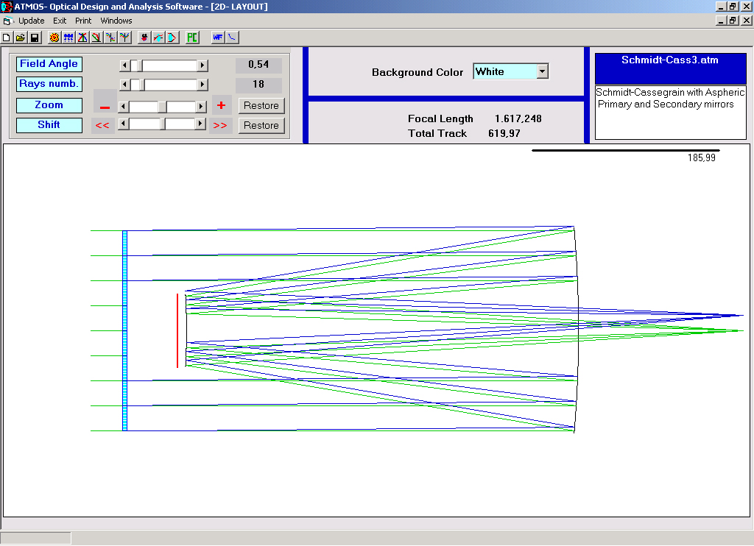This screenshot has height=546, width=754.
Task: Open the Update menu
Action: [31, 21]
